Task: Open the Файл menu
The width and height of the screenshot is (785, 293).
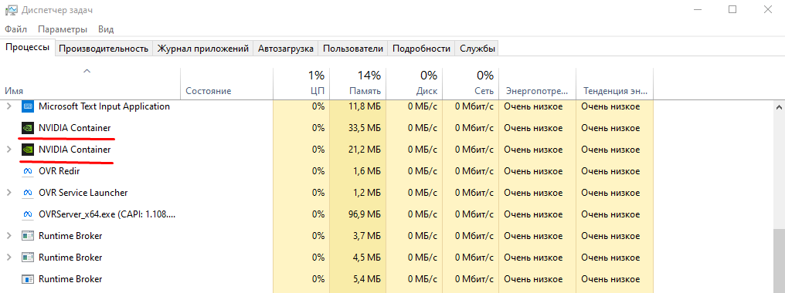Action: pos(16,29)
